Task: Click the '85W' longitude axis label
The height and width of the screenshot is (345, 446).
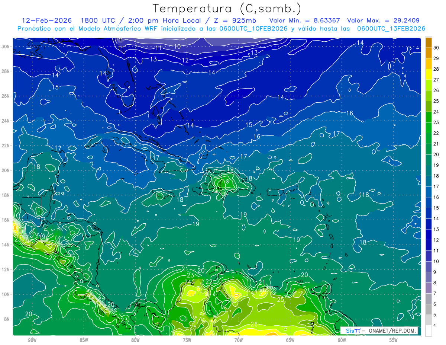Action: (x=84, y=340)
